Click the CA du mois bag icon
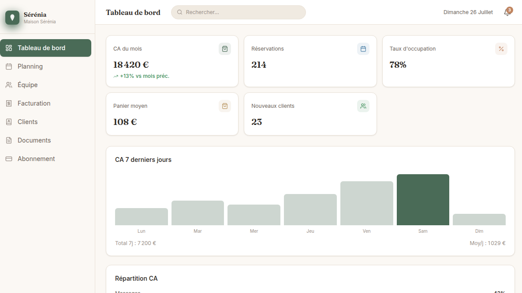 pyautogui.click(x=225, y=49)
